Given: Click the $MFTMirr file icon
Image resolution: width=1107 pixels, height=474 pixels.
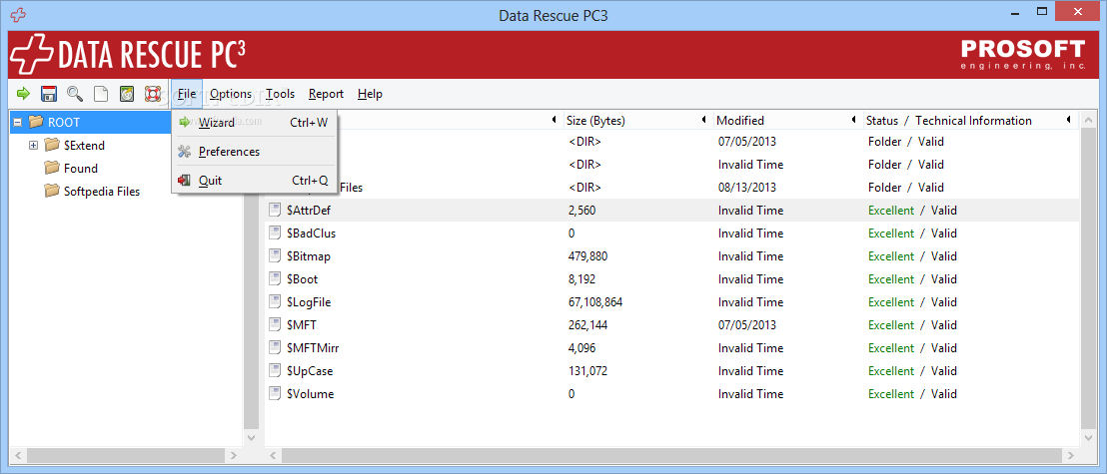Looking at the screenshot, I should click(x=275, y=347).
